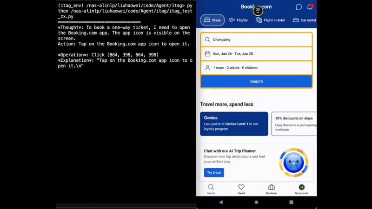Click the circular 35 timer overlay

(x=258, y=10)
